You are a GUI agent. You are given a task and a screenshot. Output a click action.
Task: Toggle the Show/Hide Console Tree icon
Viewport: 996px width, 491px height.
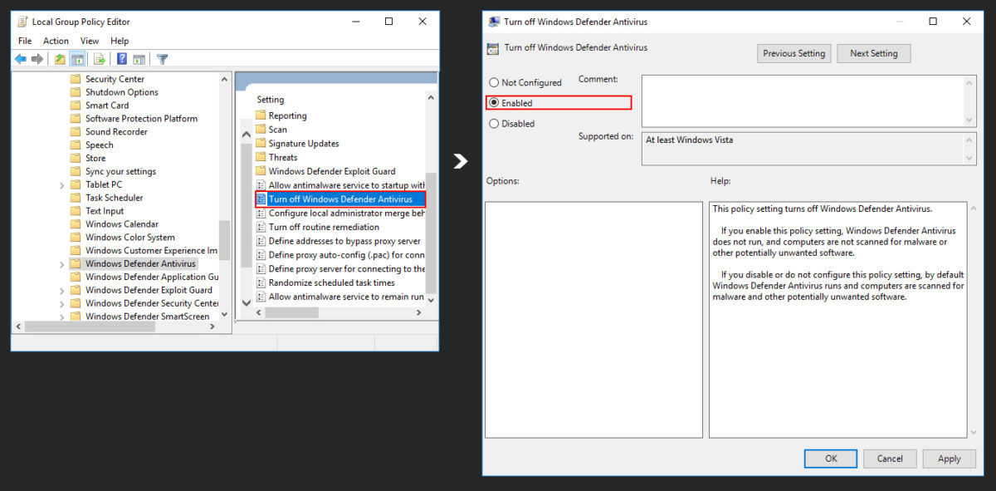[77, 59]
